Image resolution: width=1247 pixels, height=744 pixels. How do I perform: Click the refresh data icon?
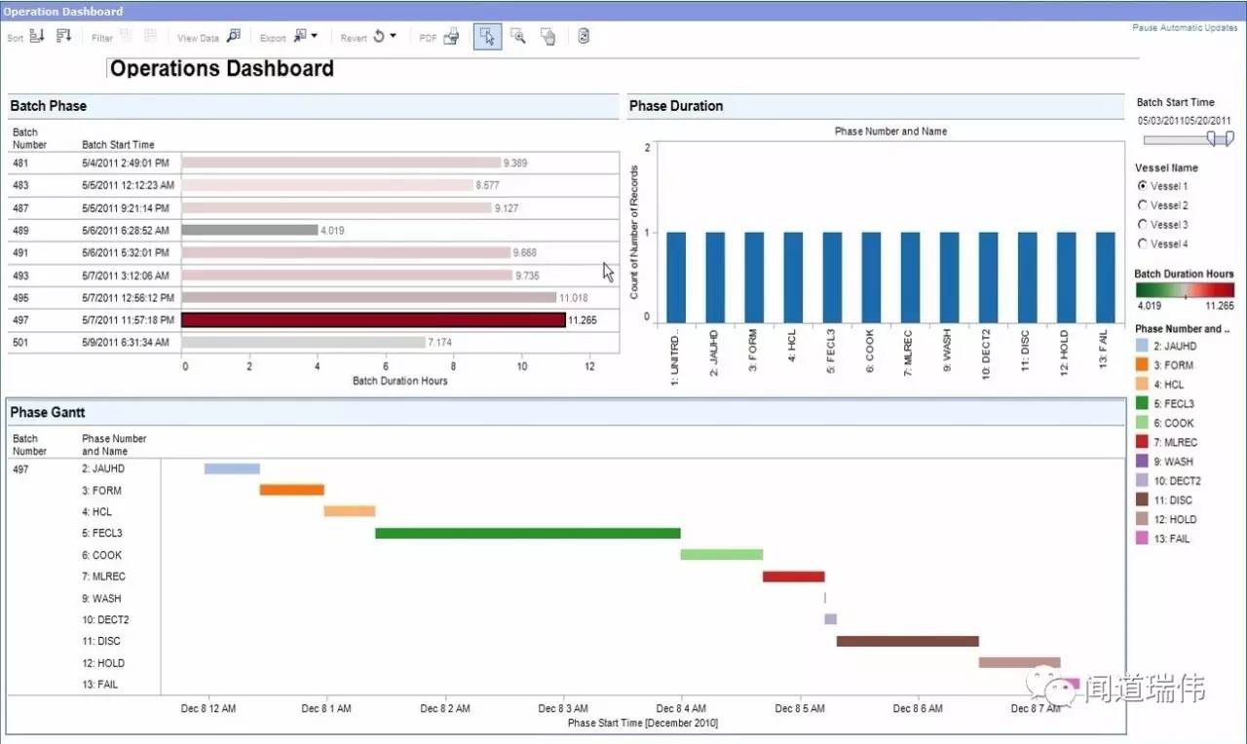click(583, 37)
